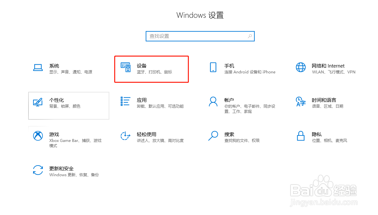Screen dimensions: 378x215
Task: Click the 搜索 category title
Action: click(x=229, y=134)
